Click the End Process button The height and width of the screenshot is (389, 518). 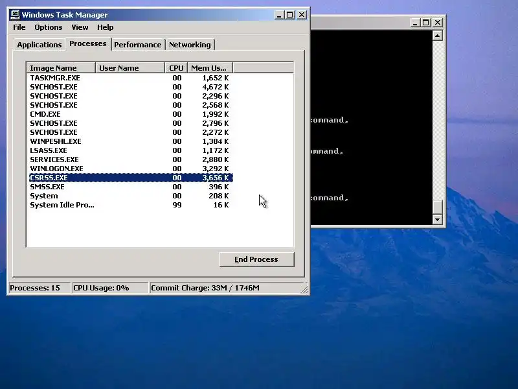(x=256, y=259)
